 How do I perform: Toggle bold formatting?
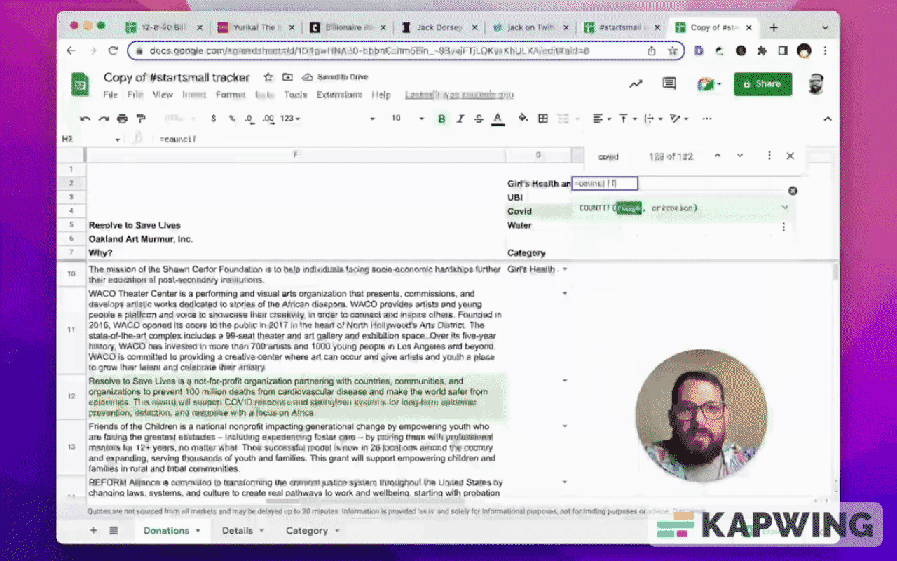(441, 119)
